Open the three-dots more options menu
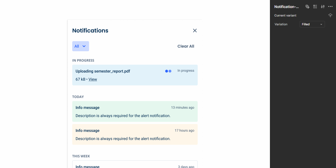This screenshot has width=336, height=168. pyautogui.click(x=330, y=7)
